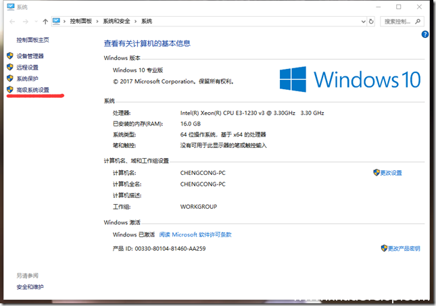436x306 pixels.
Task: Click the back navigation arrow
Action: click(x=12, y=22)
